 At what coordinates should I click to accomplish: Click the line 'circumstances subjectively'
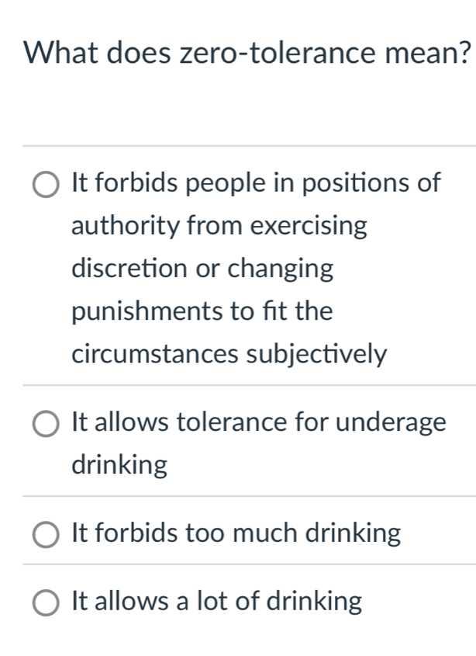click(228, 355)
